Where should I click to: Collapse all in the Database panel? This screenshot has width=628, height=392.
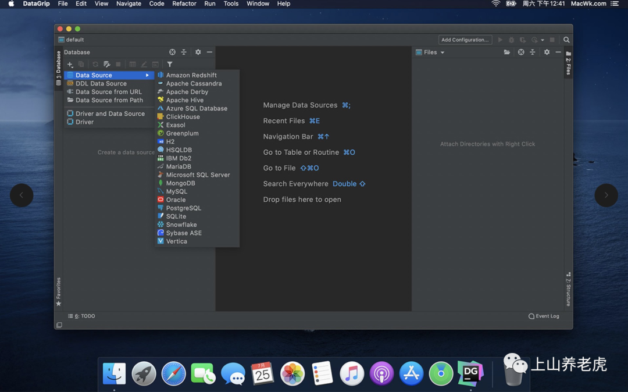click(x=183, y=52)
